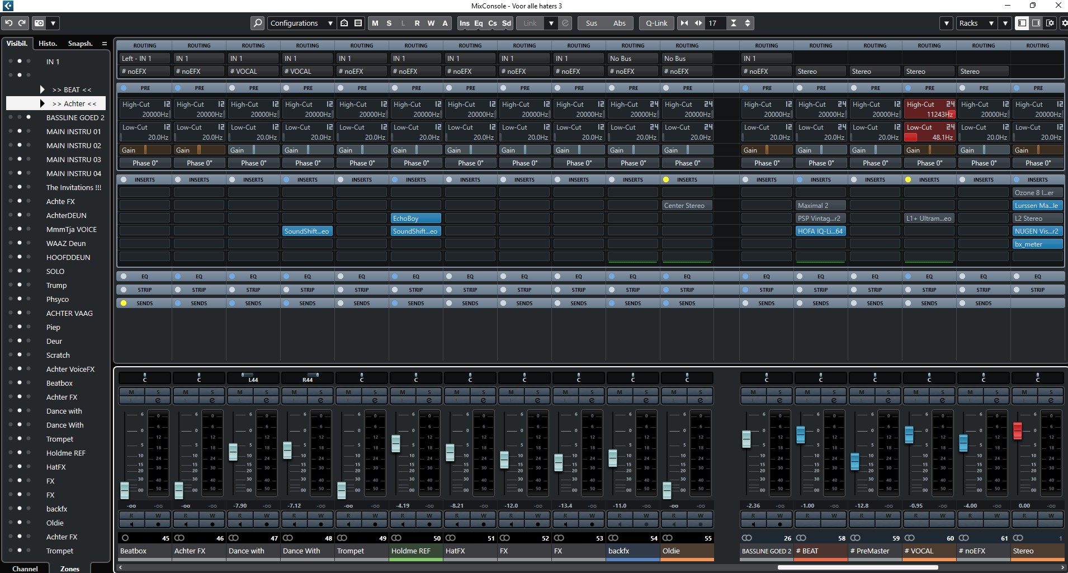Click the stereo link icon on Holdme REF channel
Screen dimensions: 1068x573
pos(396,538)
